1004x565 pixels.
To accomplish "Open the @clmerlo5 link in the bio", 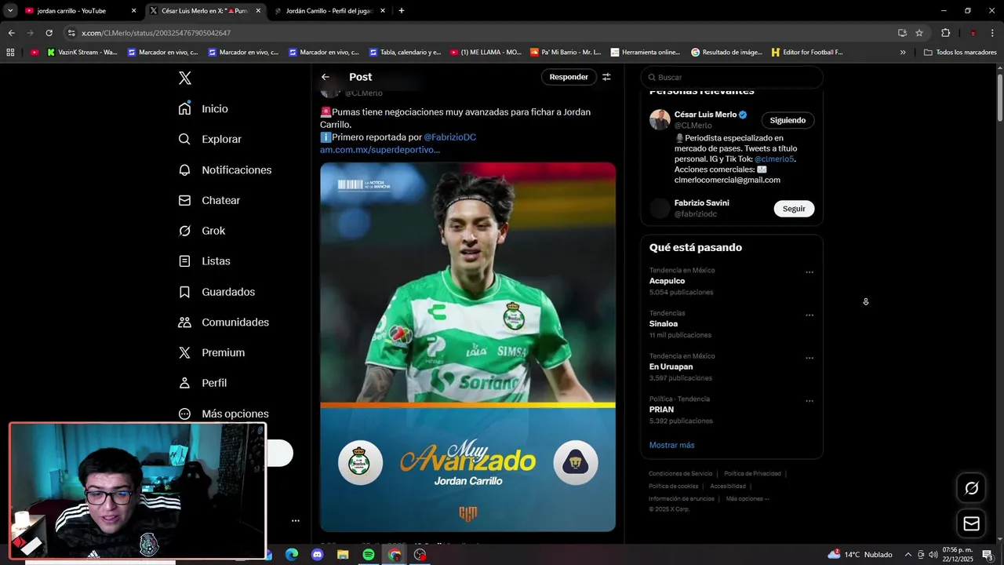I will pyautogui.click(x=774, y=159).
